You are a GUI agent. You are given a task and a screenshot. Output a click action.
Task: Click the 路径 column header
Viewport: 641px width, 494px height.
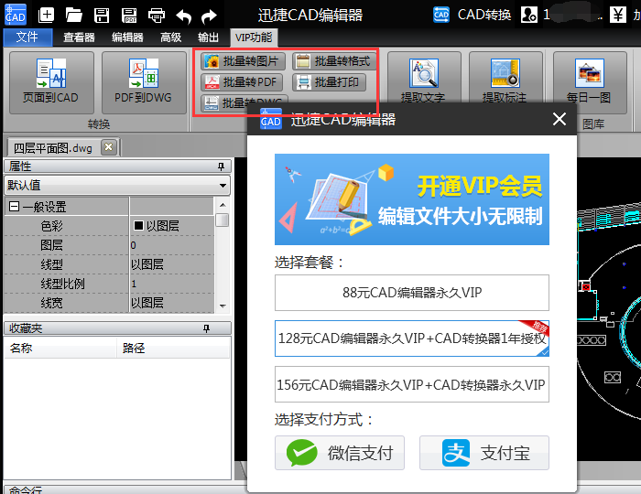(x=173, y=349)
